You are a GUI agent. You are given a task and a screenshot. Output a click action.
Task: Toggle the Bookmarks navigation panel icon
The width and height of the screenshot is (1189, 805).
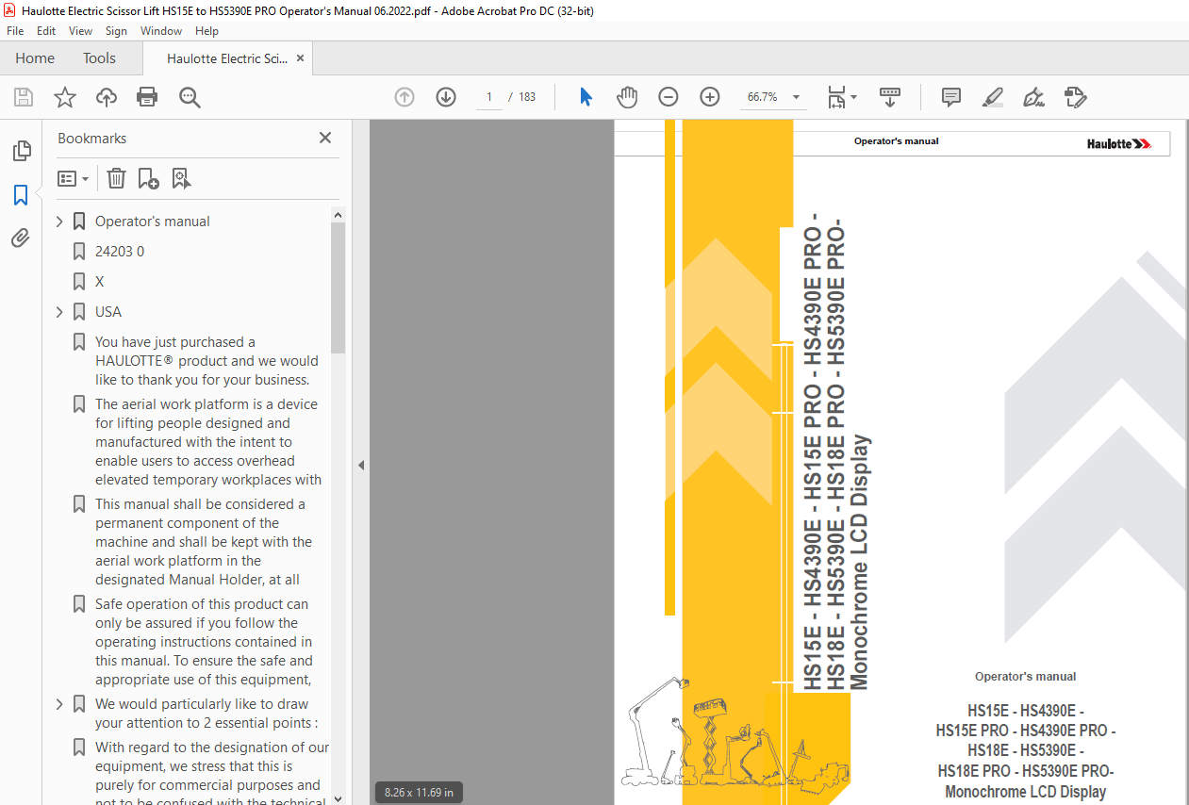(x=21, y=195)
